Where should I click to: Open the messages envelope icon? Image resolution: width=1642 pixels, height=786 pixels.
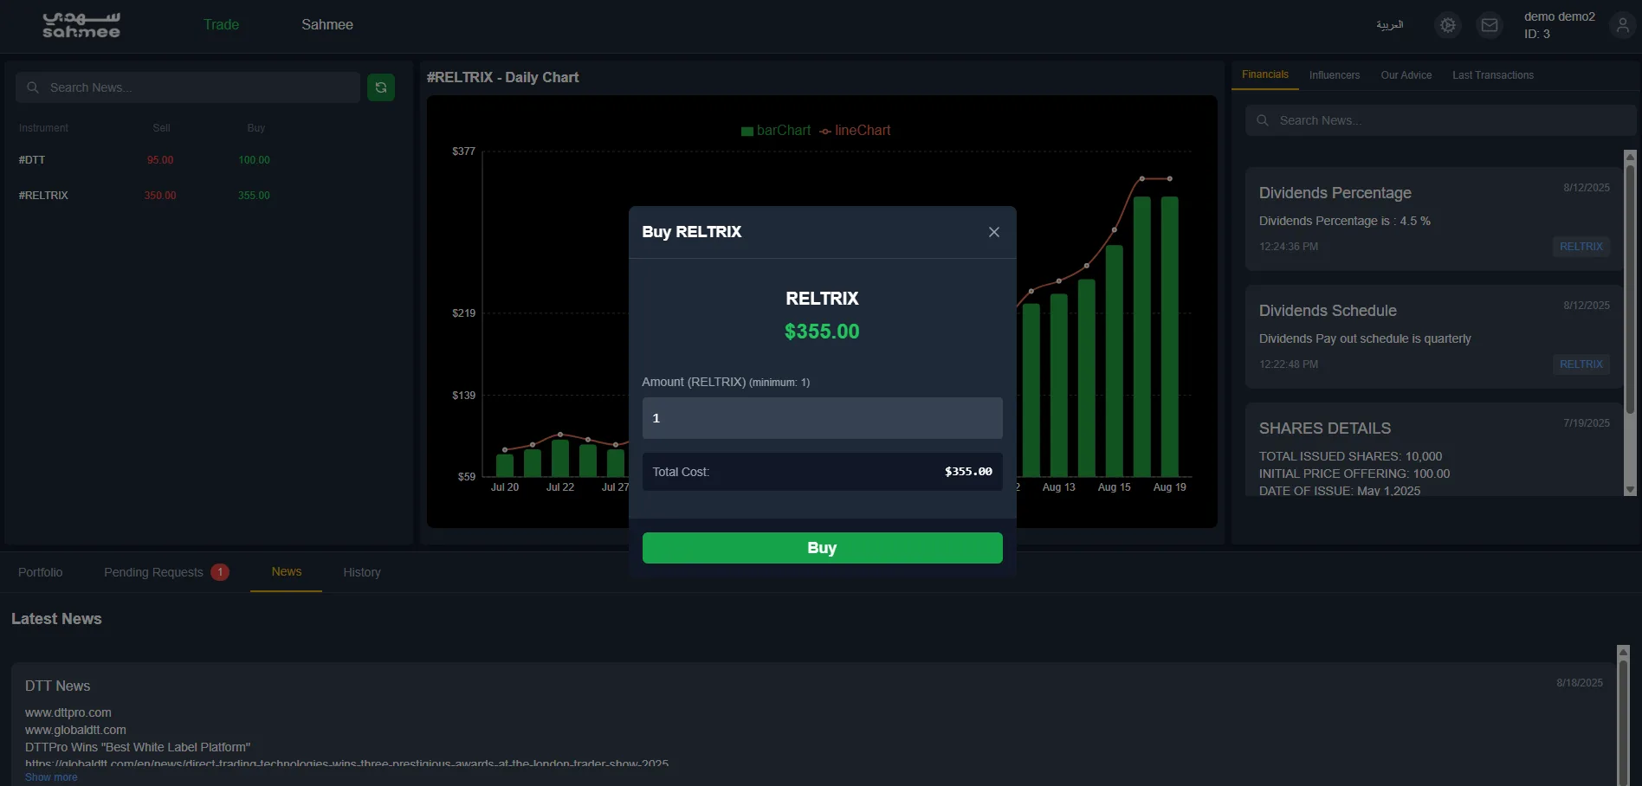click(1489, 25)
